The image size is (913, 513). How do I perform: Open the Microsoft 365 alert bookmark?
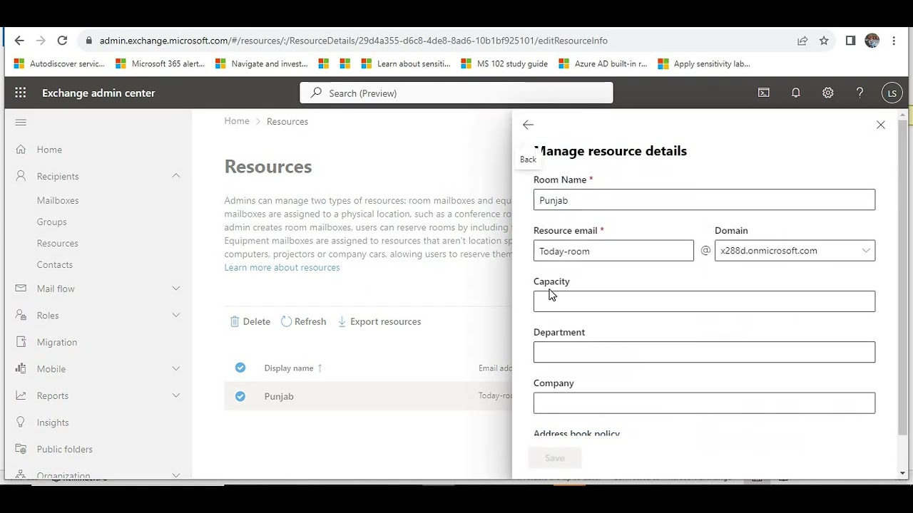click(160, 63)
